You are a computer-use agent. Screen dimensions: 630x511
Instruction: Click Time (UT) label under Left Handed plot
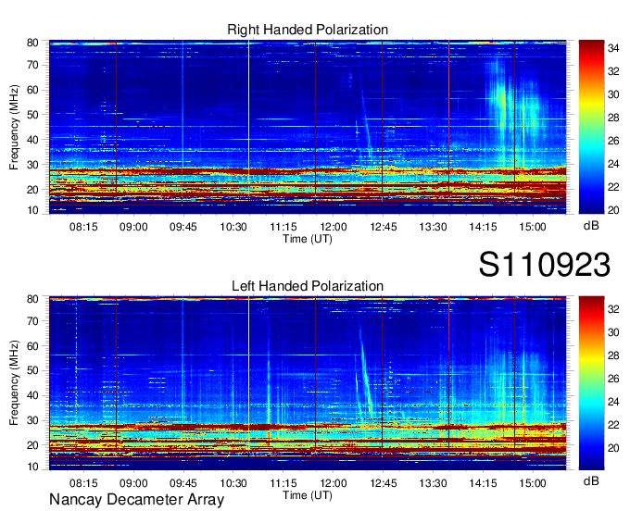click(308, 495)
